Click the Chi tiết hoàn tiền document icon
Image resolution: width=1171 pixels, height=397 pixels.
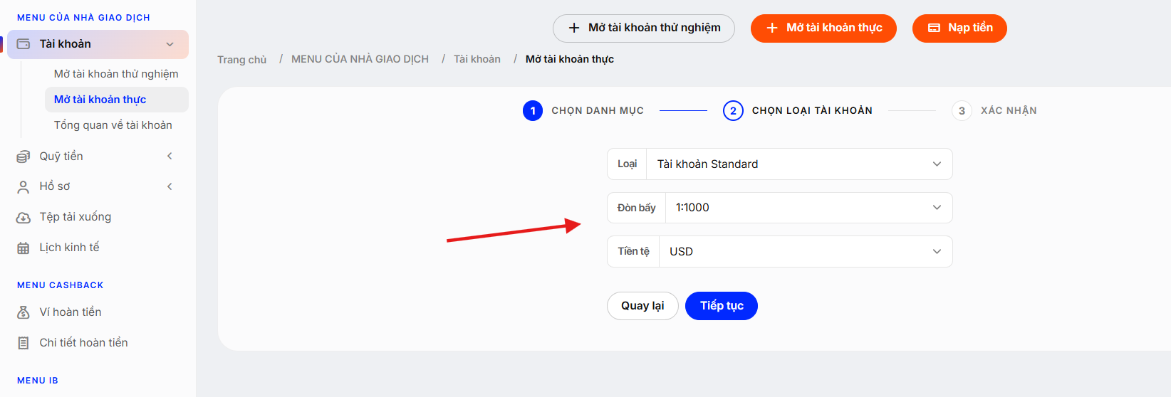pos(24,343)
